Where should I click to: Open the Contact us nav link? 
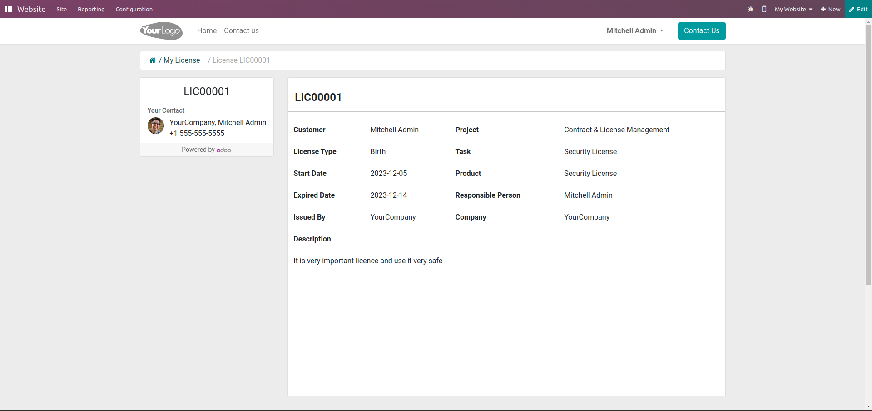241,30
